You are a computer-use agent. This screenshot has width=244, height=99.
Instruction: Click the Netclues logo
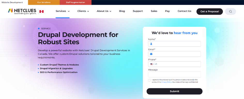pyautogui.click(x=22, y=11)
